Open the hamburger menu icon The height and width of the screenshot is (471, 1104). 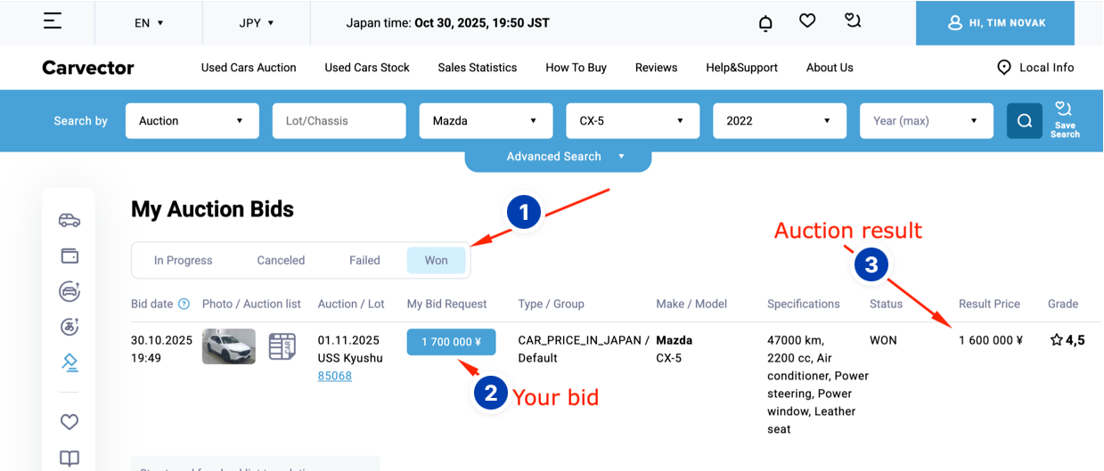coord(53,20)
